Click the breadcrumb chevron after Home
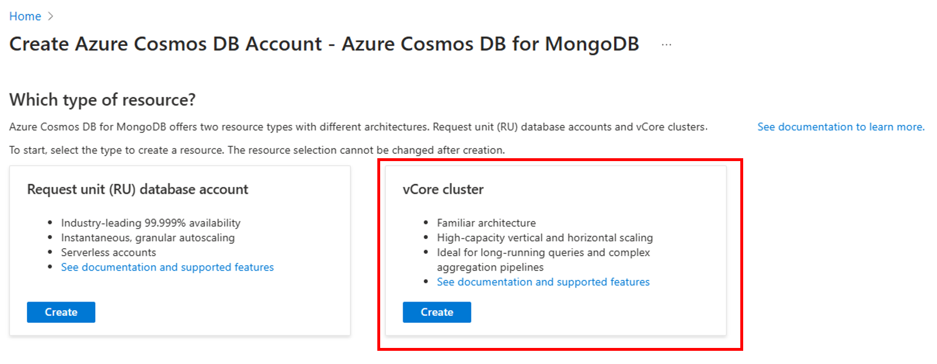The width and height of the screenshot is (937, 364). pyautogui.click(x=50, y=16)
